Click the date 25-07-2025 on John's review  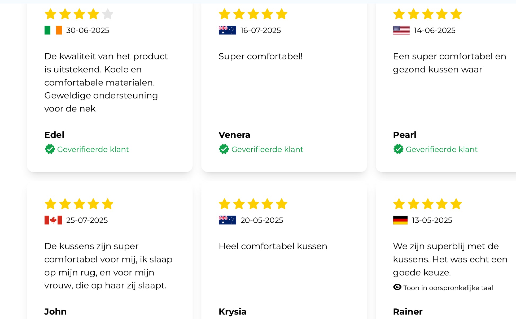point(87,220)
